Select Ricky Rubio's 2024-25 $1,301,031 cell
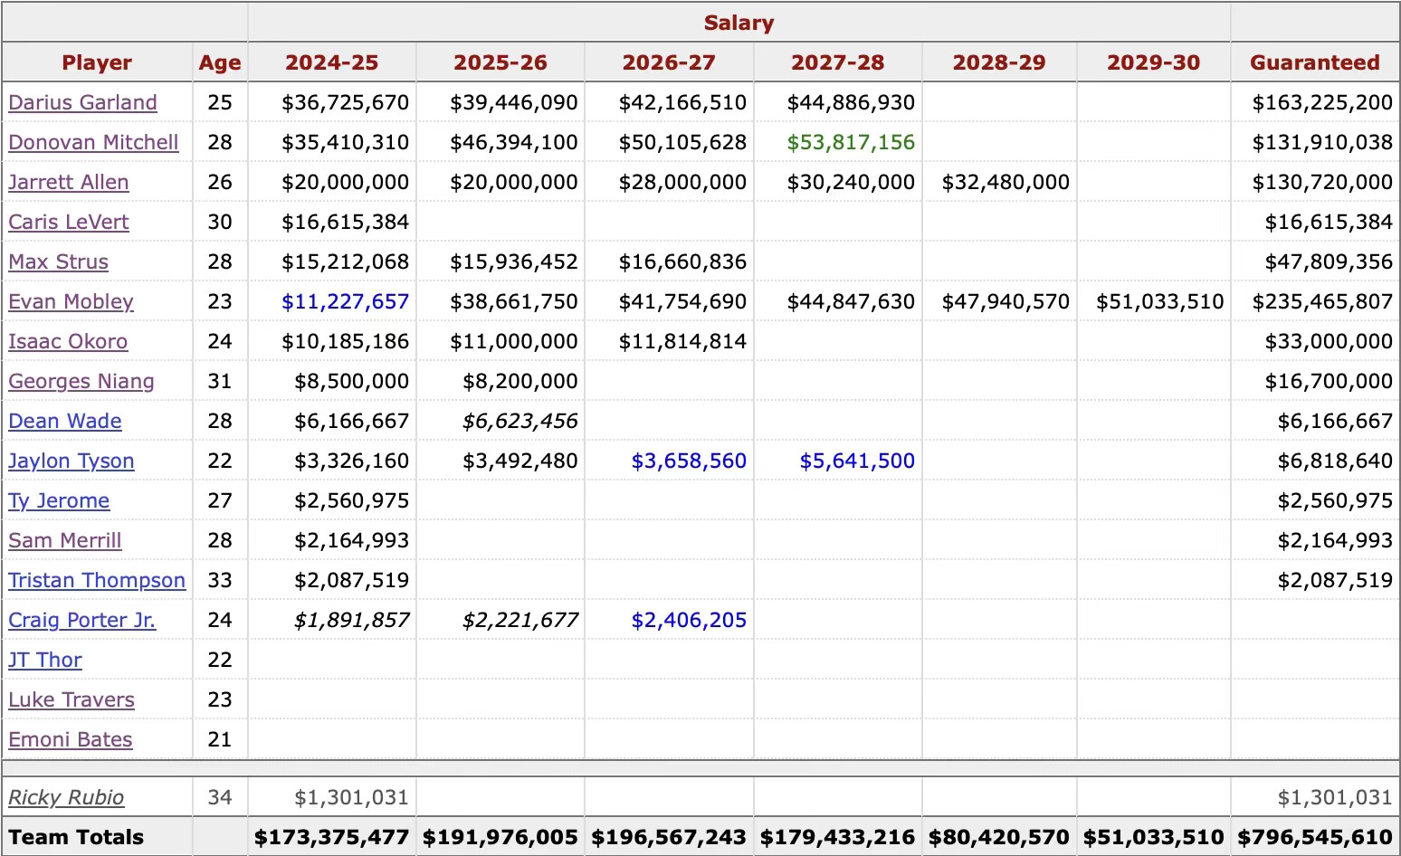This screenshot has height=856, width=1401. tap(332, 797)
